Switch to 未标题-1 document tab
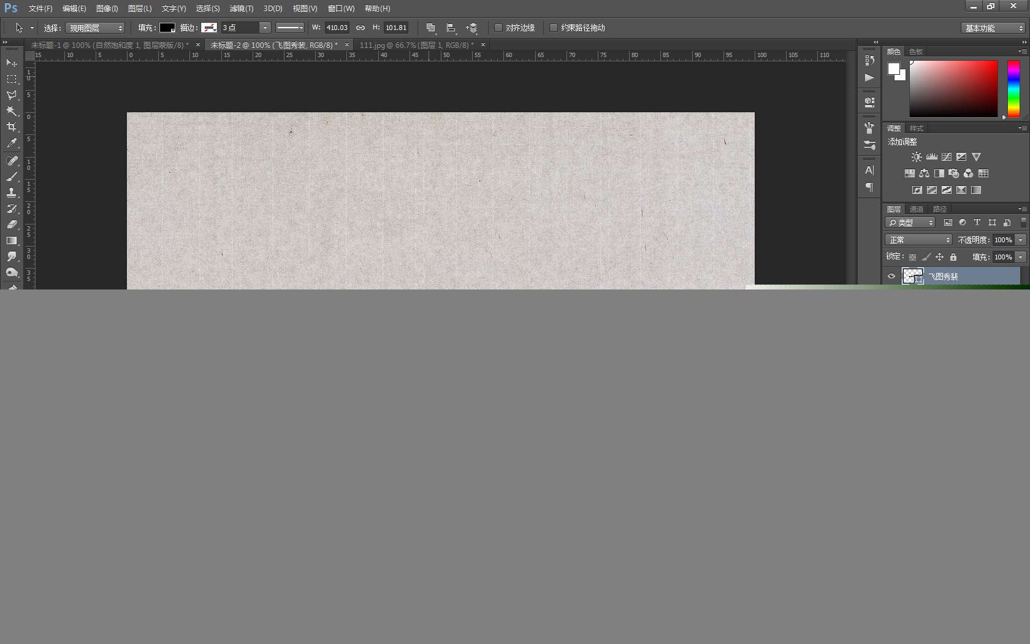Screen dimensions: 1030x644 [x=113, y=45]
